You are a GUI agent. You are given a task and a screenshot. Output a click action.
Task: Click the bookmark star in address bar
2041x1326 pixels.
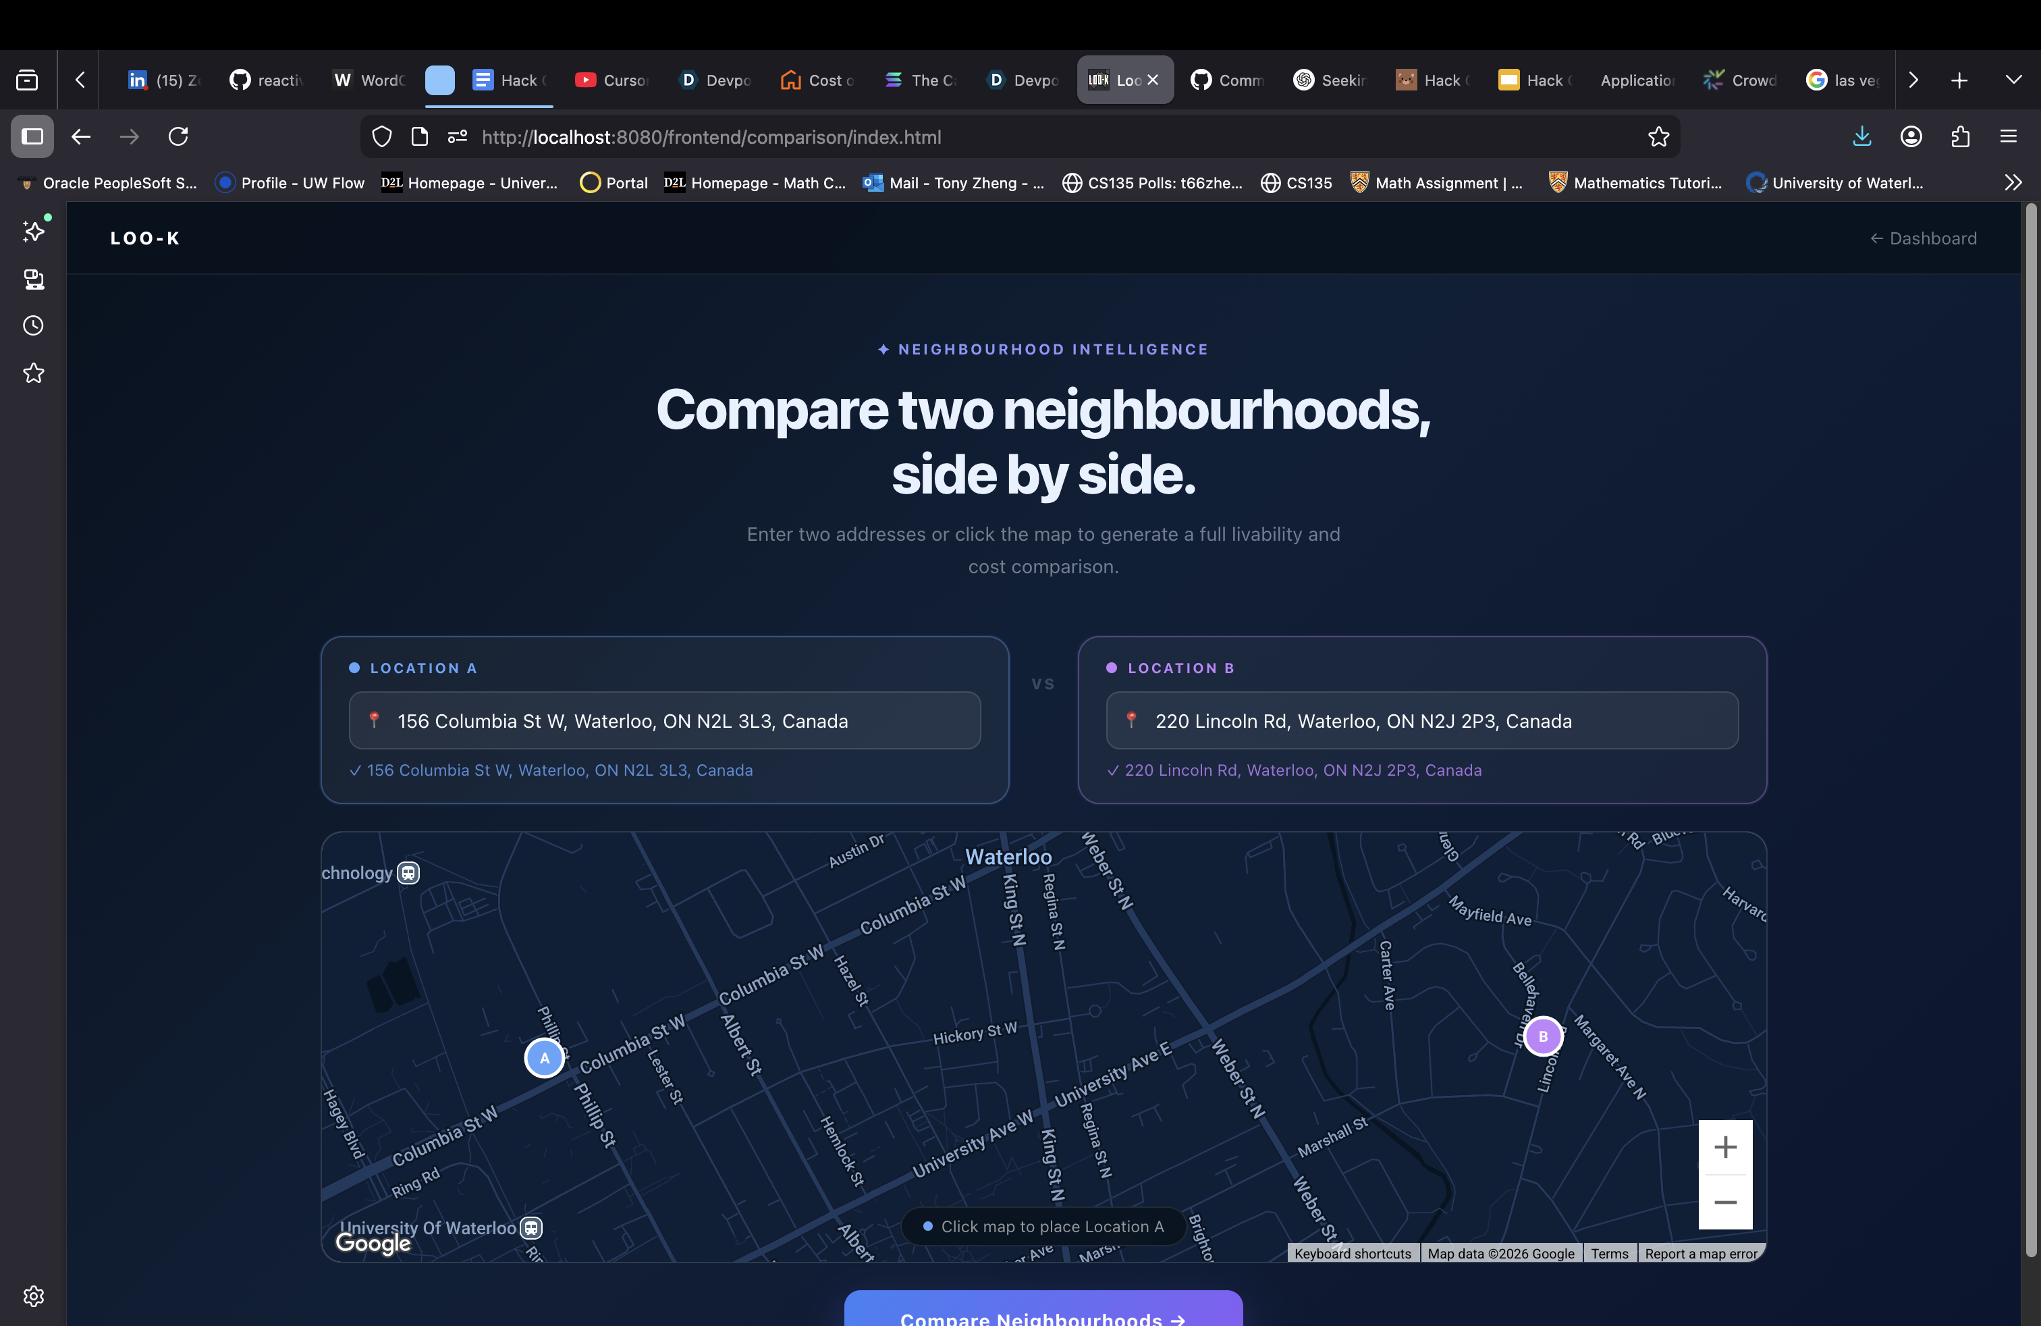click(1658, 137)
